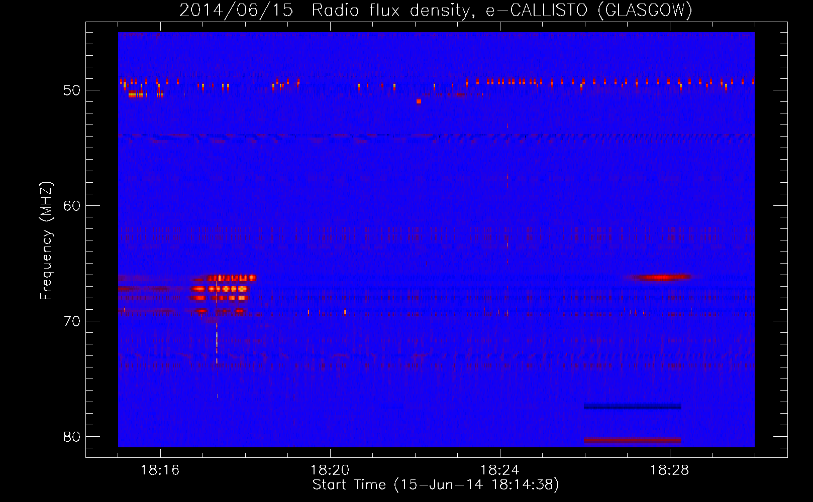Click the 50 MHz frequency tick label
This screenshot has height=502, width=813.
tap(72, 90)
